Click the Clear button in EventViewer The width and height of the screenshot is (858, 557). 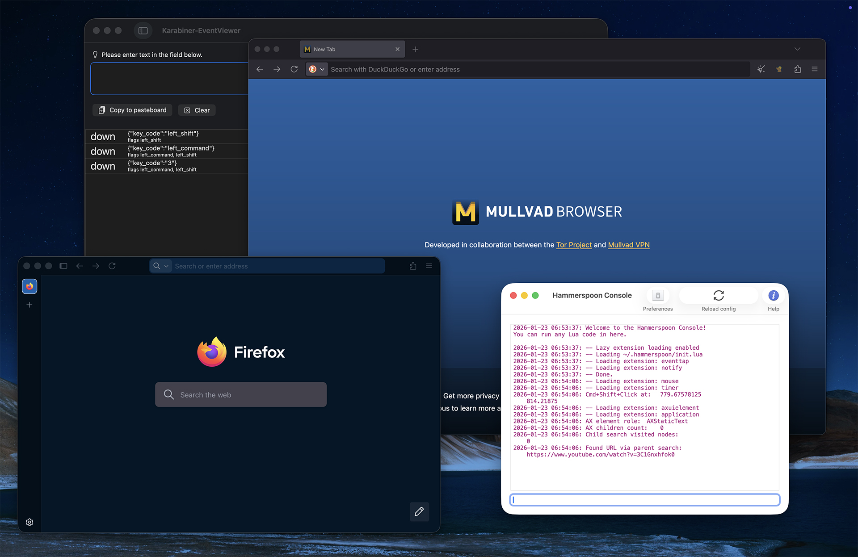(x=197, y=110)
